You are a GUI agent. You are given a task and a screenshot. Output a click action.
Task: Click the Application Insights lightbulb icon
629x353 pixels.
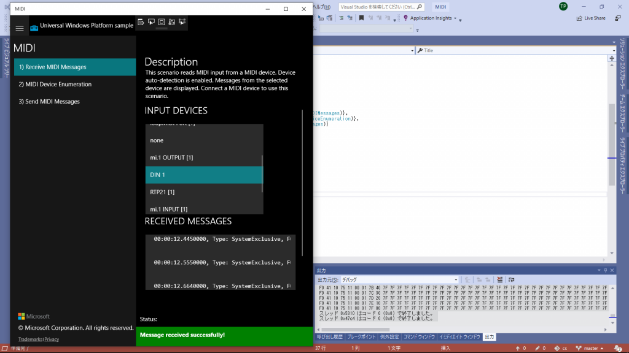click(405, 18)
